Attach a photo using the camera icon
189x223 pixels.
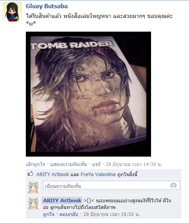[x=173, y=185]
